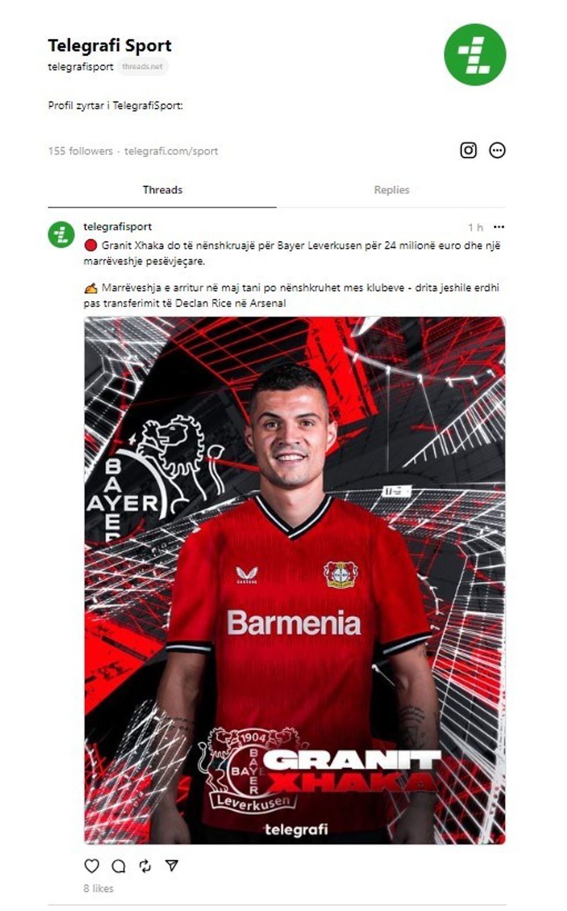Open the comment reply icon on post

click(x=119, y=866)
